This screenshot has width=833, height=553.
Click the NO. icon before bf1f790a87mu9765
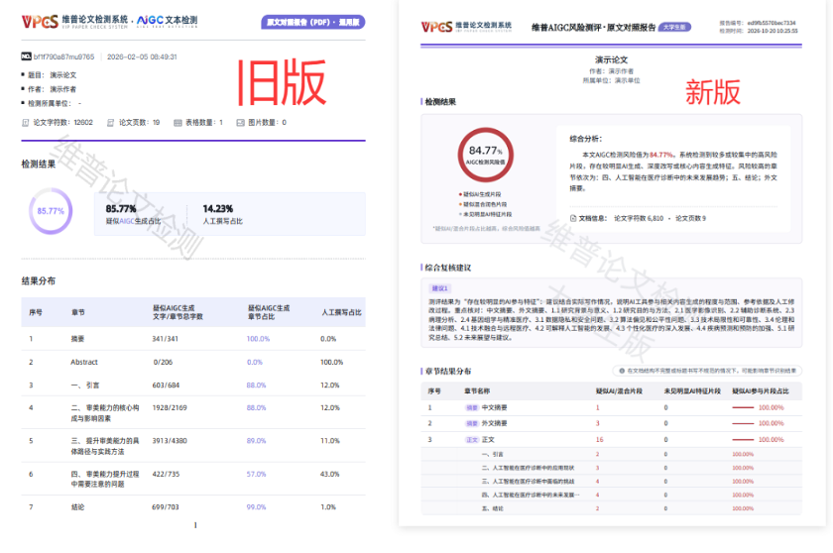[26, 56]
